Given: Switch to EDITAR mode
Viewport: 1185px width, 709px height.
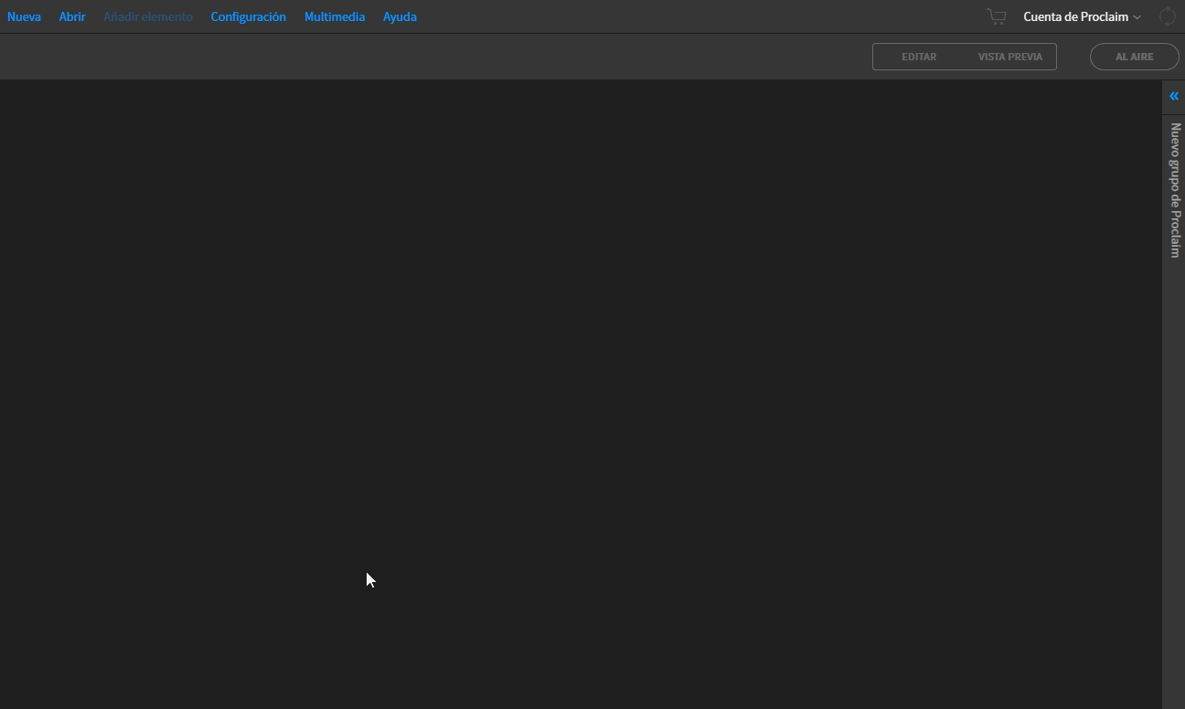Looking at the screenshot, I should coord(919,57).
